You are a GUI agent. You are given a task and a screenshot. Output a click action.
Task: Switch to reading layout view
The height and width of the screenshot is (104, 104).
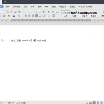(x=90, y=103)
